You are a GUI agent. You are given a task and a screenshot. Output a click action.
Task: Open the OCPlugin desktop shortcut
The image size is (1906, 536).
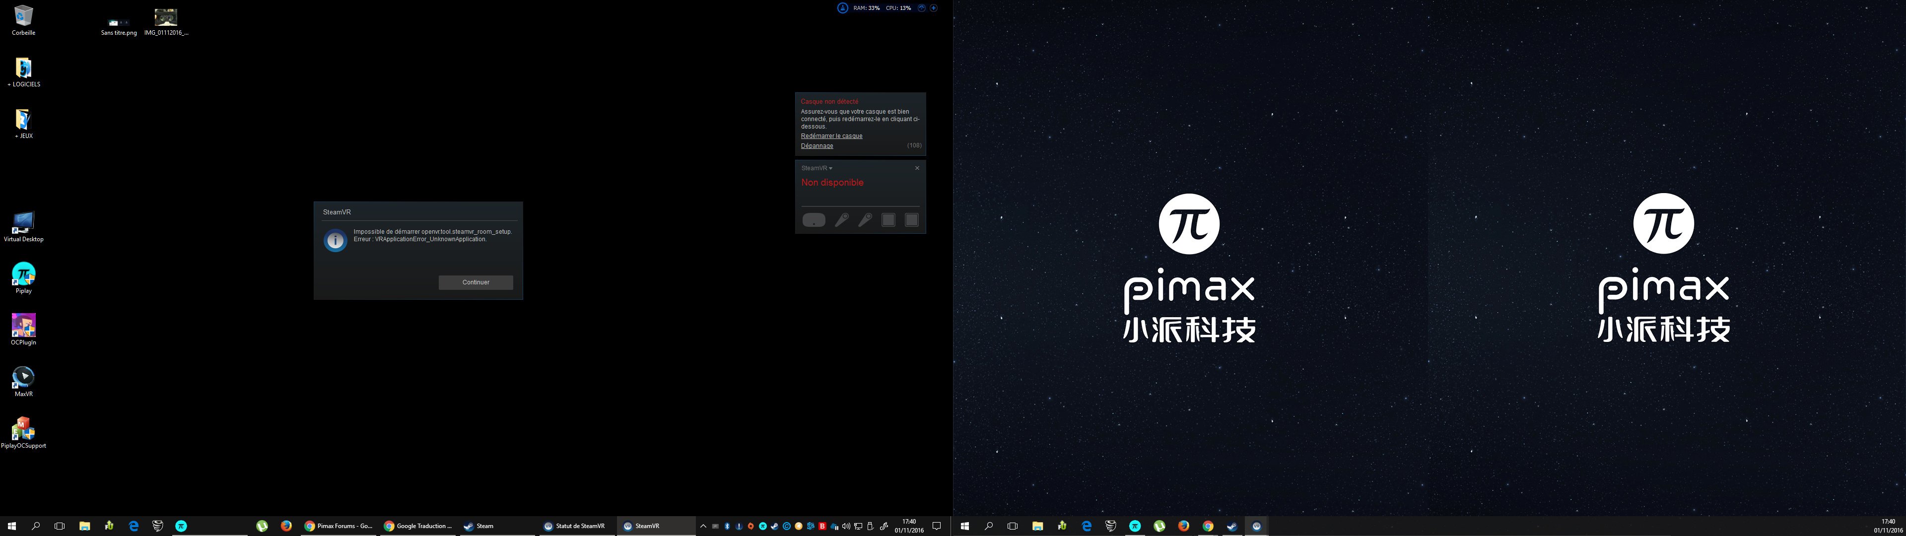pos(24,330)
